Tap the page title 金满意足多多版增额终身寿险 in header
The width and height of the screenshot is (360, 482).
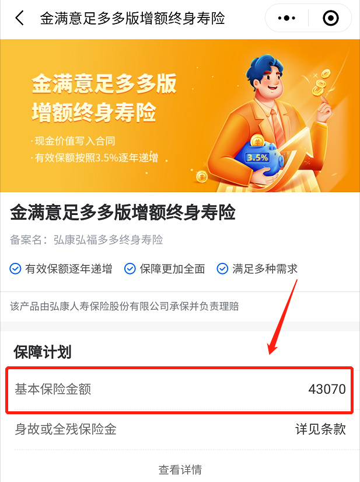pyautogui.click(x=132, y=18)
